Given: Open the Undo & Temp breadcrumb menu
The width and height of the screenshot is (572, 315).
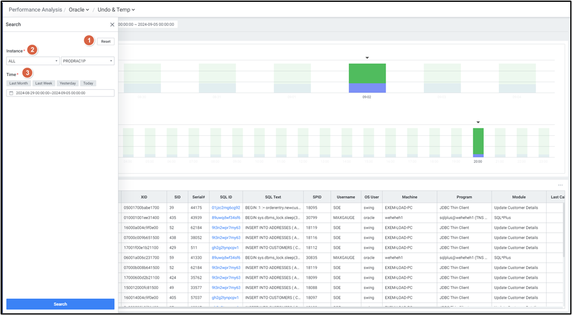Looking at the screenshot, I should (x=116, y=10).
